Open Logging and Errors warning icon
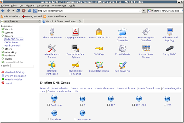Viewport: 184px width, 123px height. (75, 32)
